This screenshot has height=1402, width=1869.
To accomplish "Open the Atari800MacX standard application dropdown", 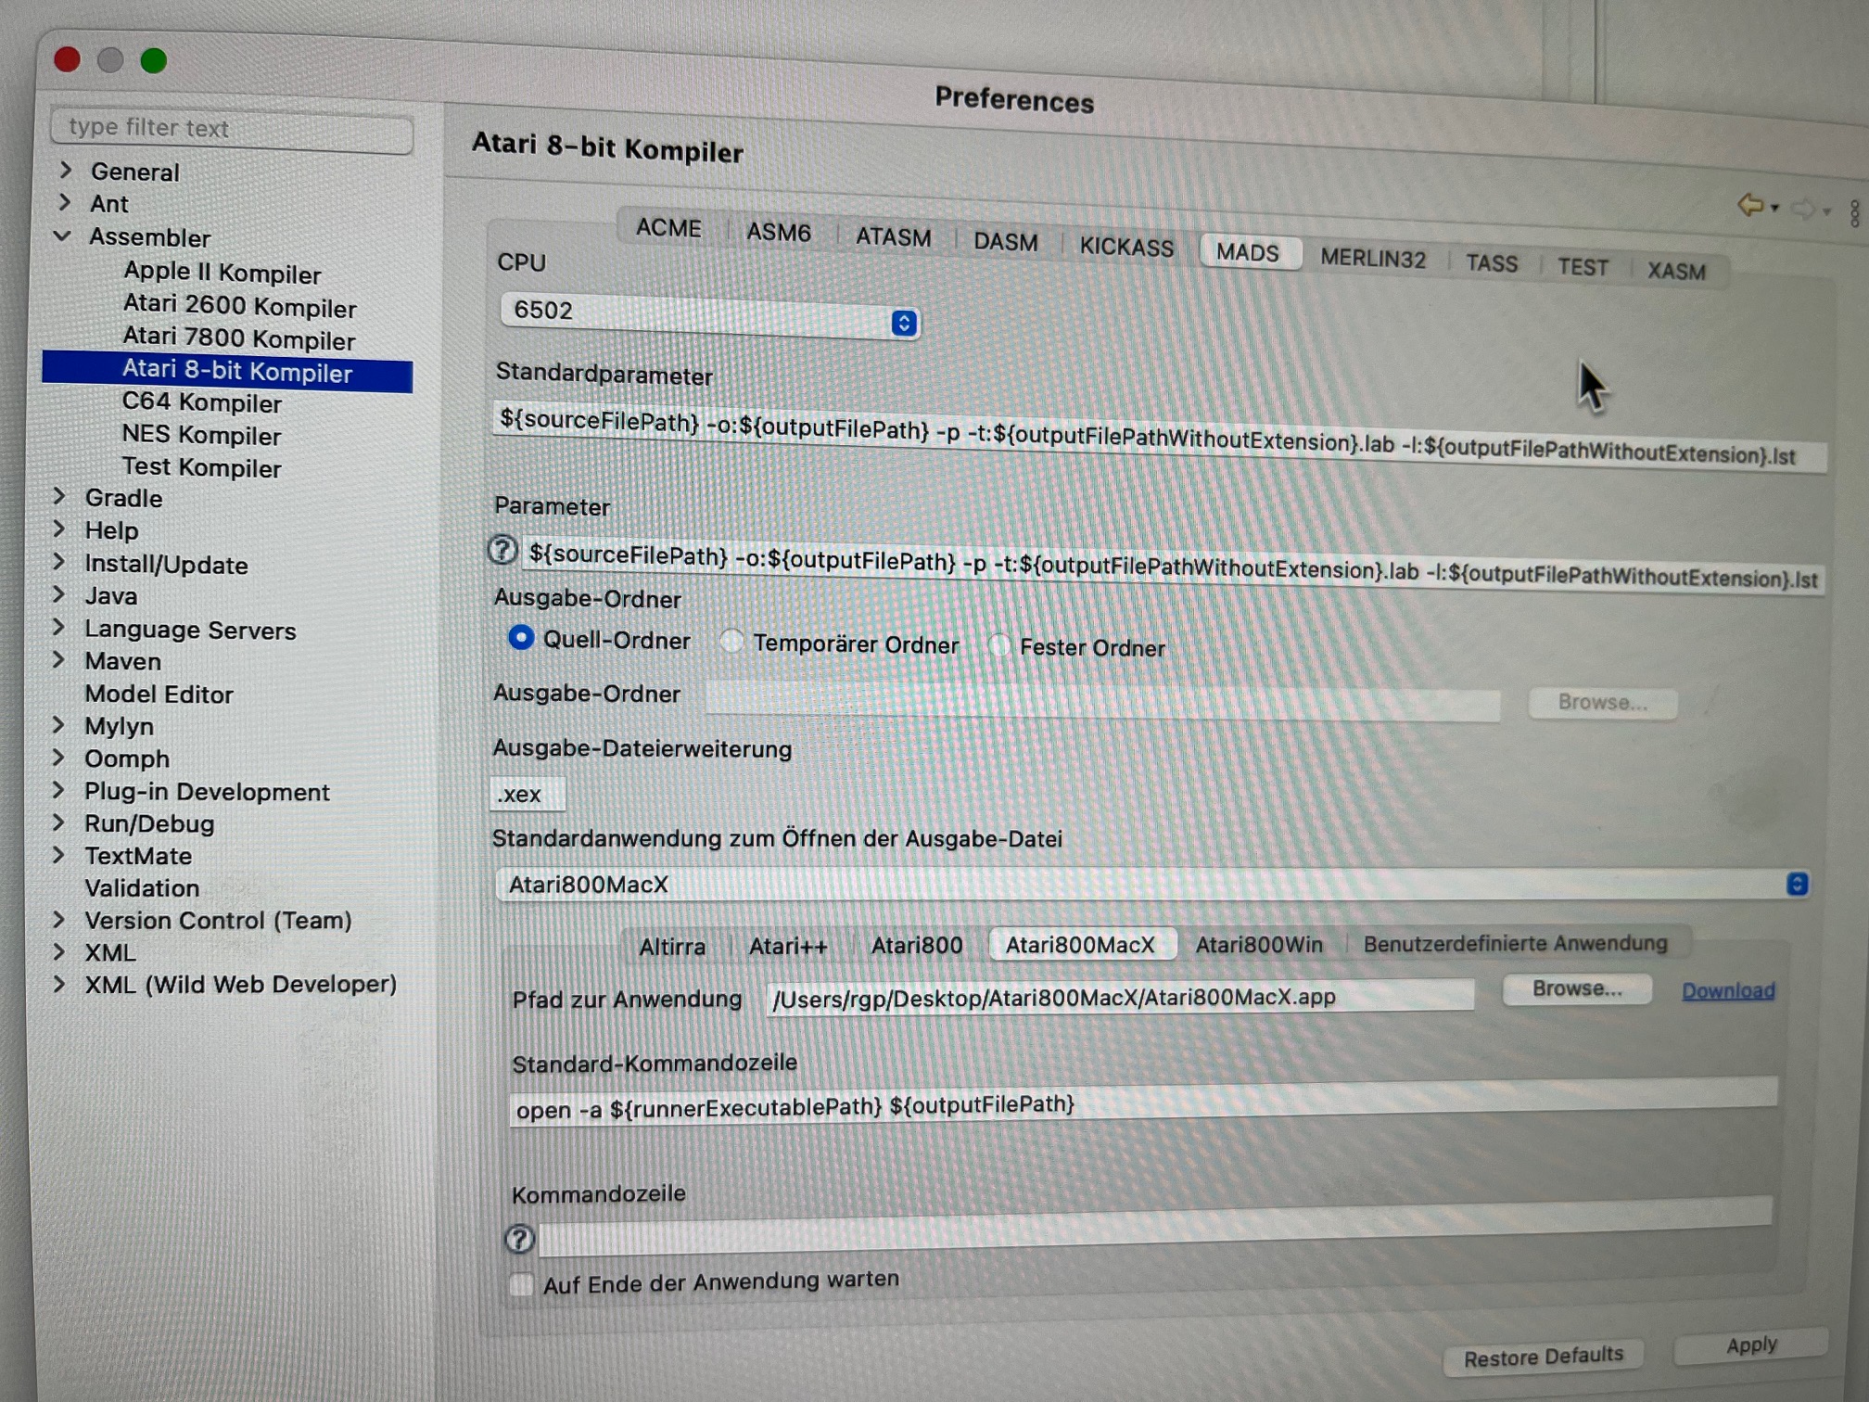I will click(x=1797, y=884).
